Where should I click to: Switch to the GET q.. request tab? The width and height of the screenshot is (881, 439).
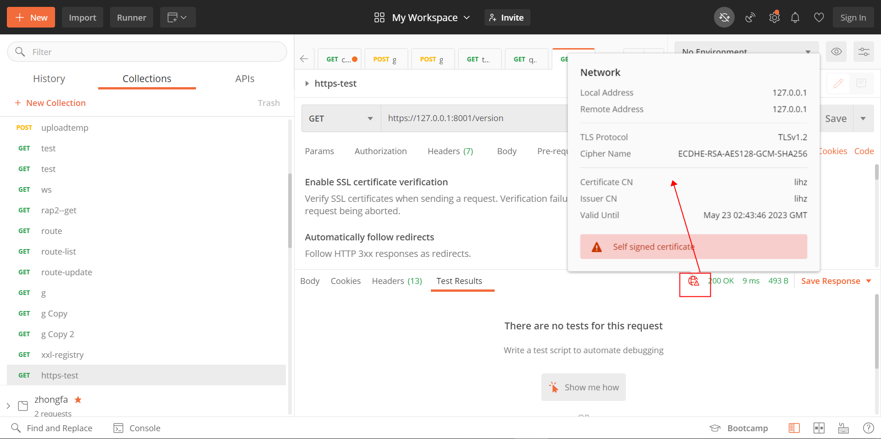click(x=527, y=59)
